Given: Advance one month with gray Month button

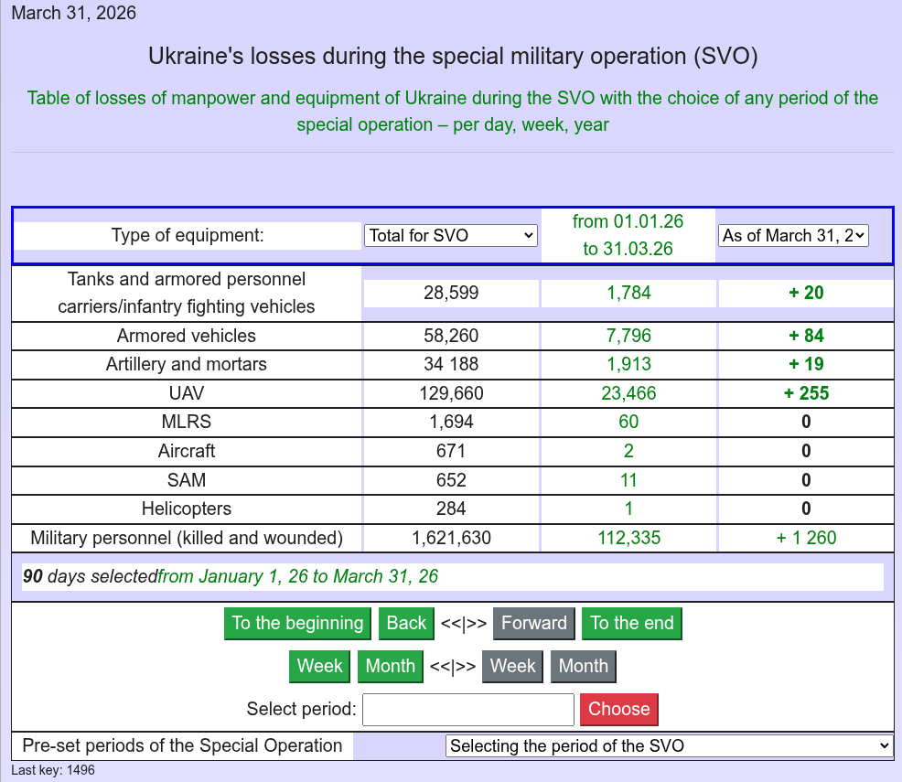Looking at the screenshot, I should point(584,667).
